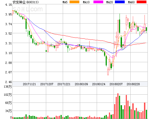This screenshot has height=119, width=163.
Task: Click the 3.31 price axis label
Action: tap(8, 43)
